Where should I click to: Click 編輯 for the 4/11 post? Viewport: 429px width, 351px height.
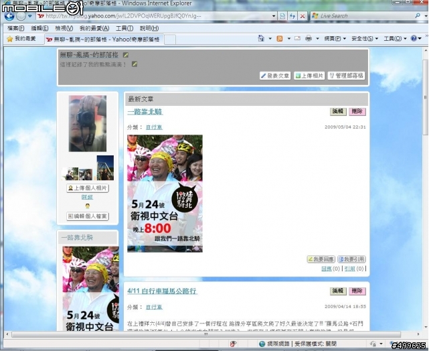338,291
